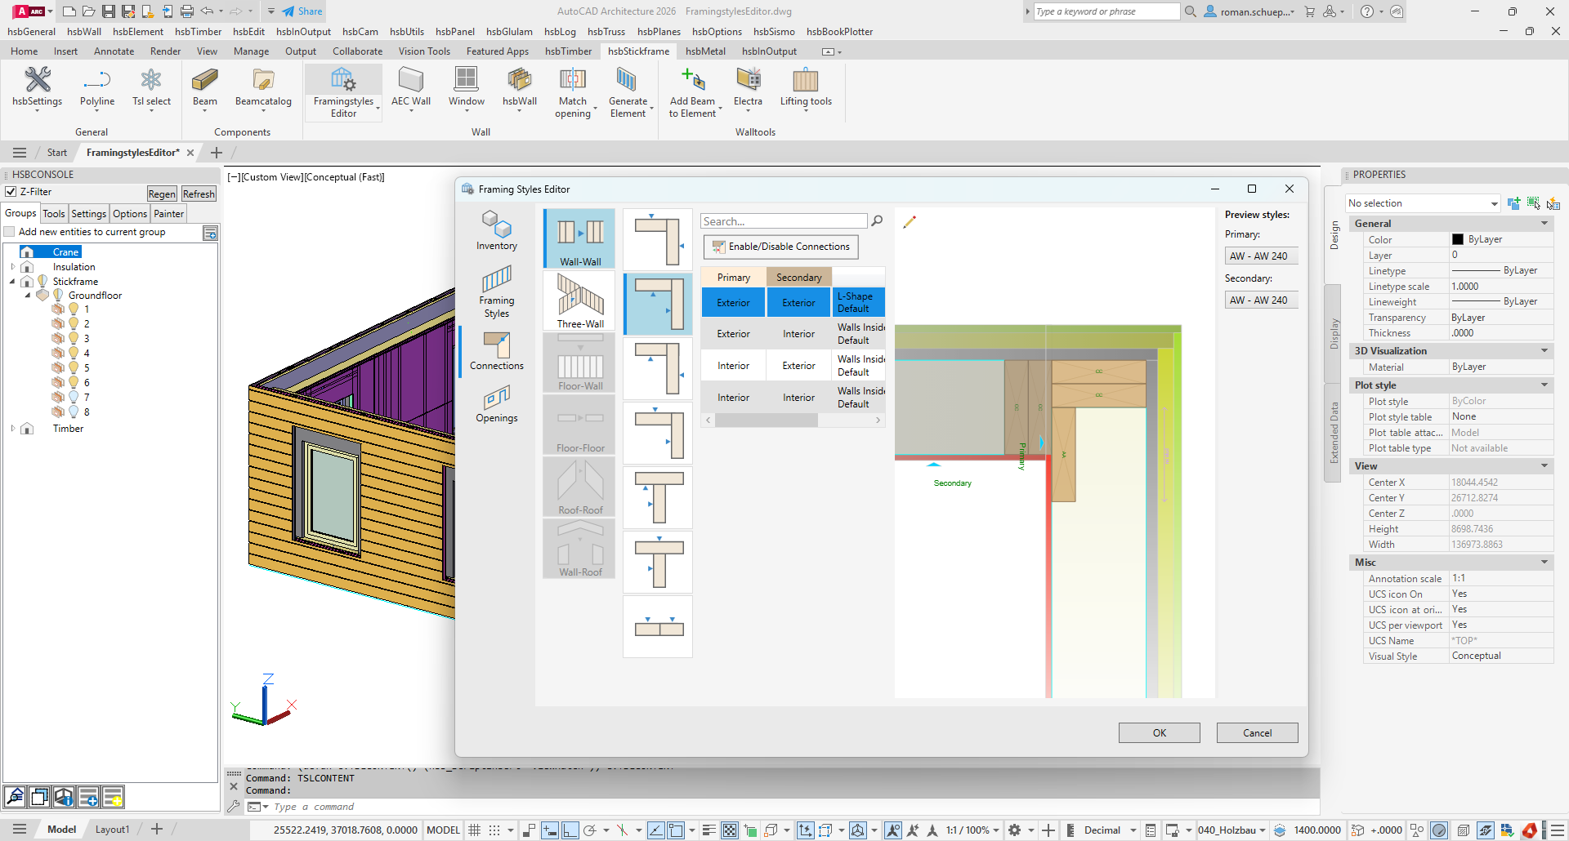
Task: Choose the Three-Wall connection type
Action: coord(580,300)
